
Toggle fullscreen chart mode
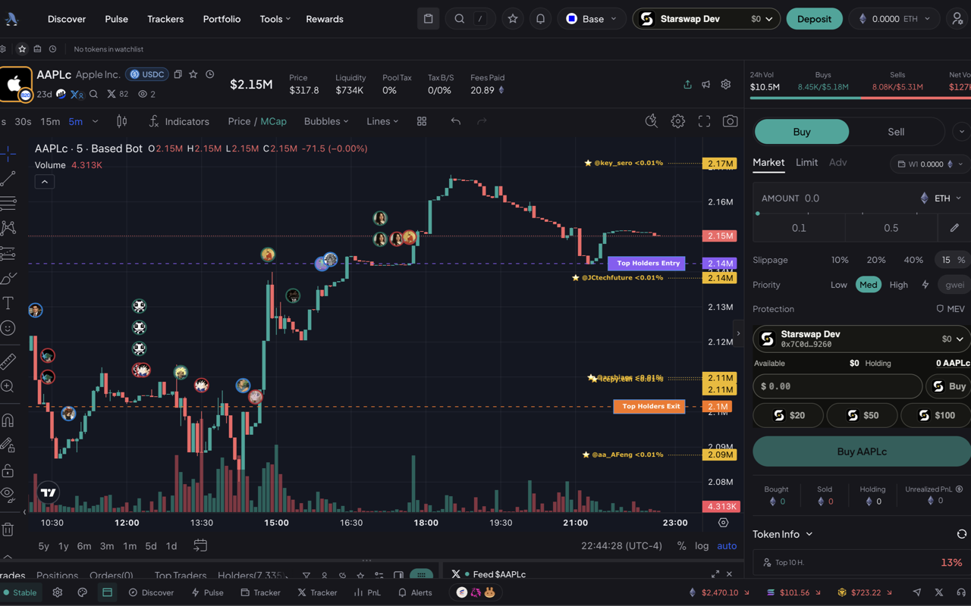tap(704, 121)
